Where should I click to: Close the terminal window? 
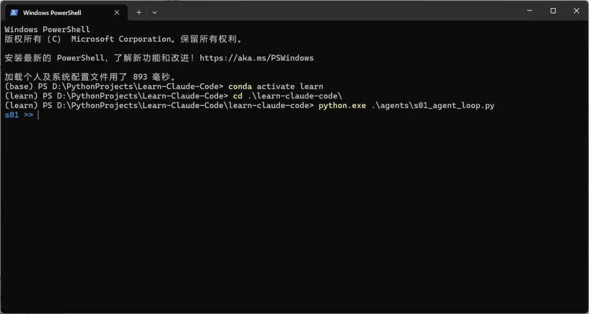pyautogui.click(x=576, y=11)
